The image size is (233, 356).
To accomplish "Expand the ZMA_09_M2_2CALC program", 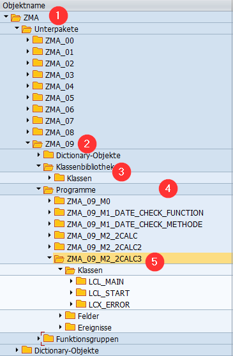I will click(x=50, y=235).
